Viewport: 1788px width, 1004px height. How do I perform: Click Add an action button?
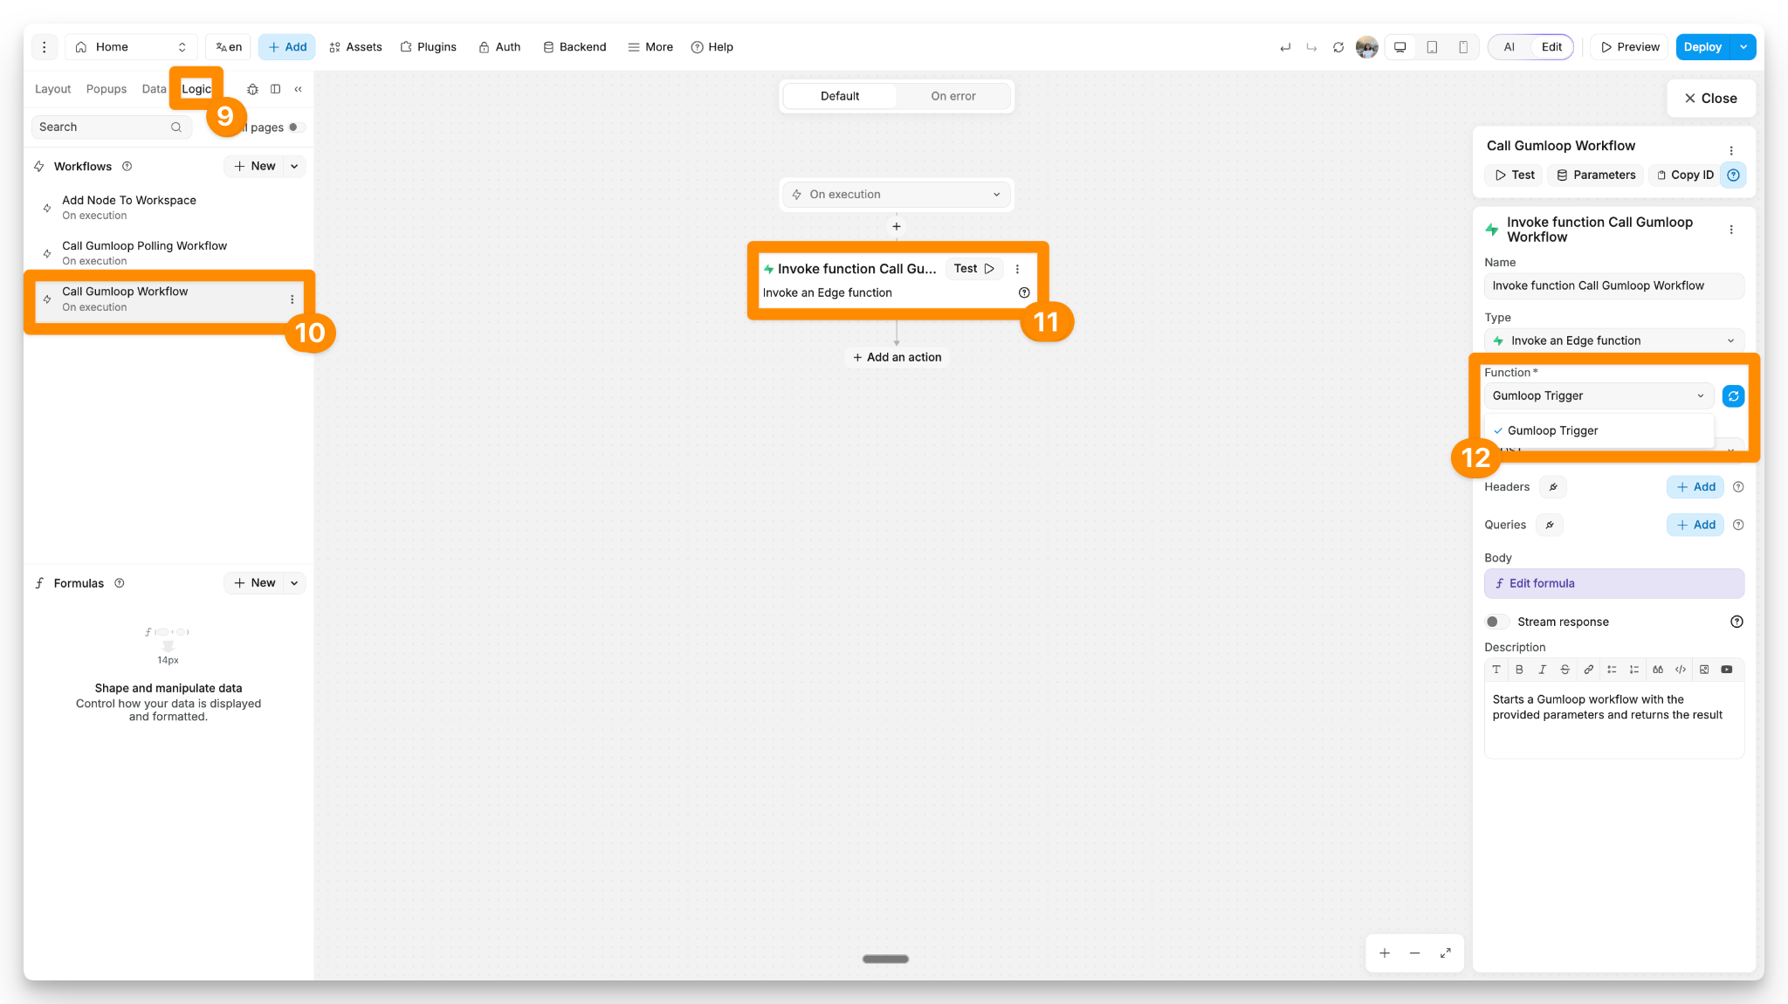[897, 357]
